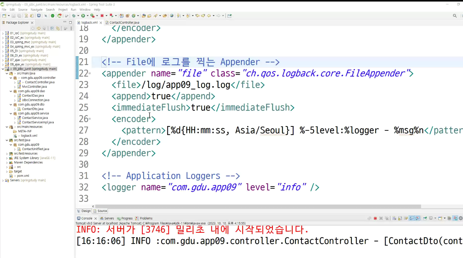Click the Display Selected Console monitor icon

[x=431, y=218]
